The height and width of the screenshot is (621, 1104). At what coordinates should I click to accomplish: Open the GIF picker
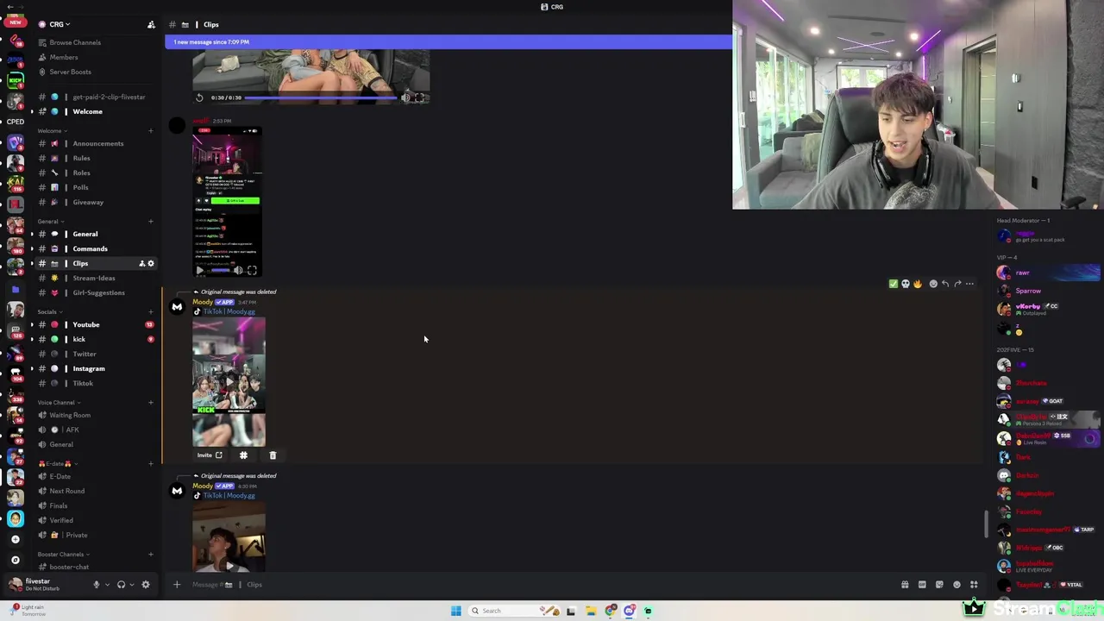[x=922, y=585]
